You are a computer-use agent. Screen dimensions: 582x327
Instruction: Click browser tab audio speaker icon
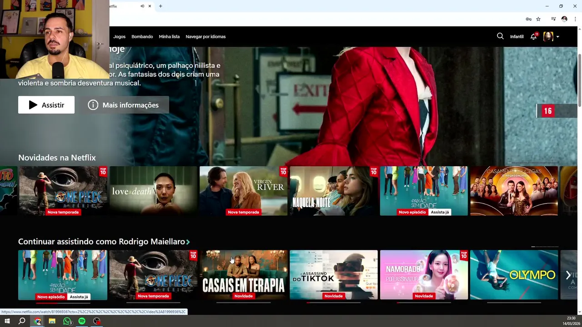coord(142,6)
